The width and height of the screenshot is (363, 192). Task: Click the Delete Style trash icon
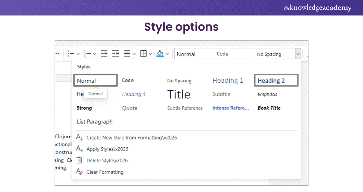79,160
